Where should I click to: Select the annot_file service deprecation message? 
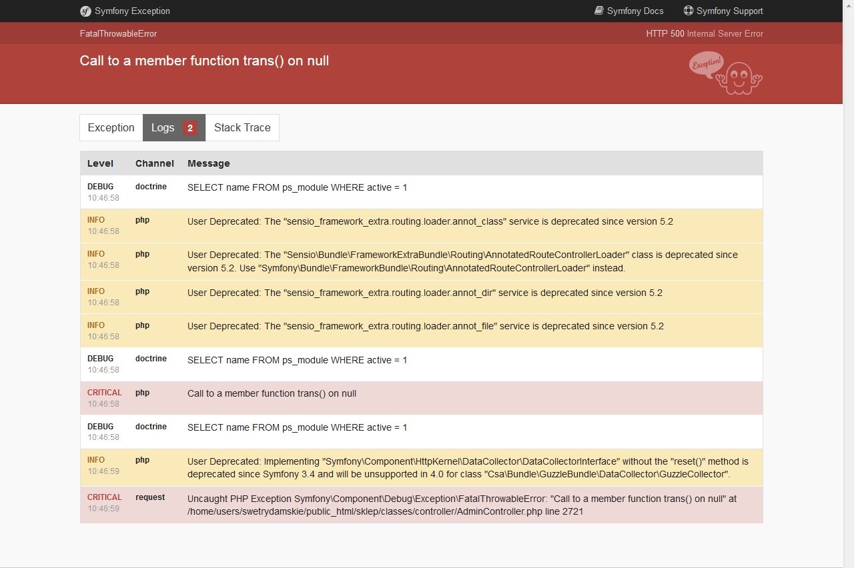[426, 326]
